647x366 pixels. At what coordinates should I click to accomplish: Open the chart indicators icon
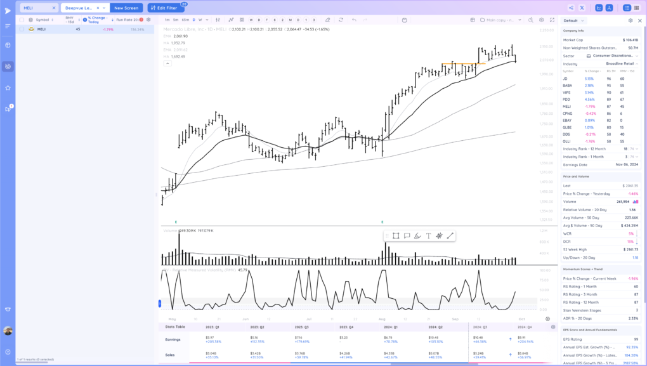[231, 20]
